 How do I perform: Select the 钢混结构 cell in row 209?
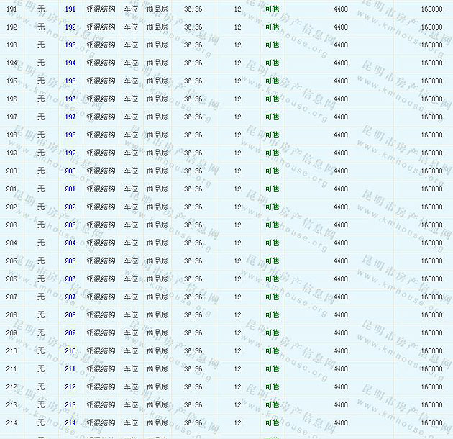click(x=100, y=333)
